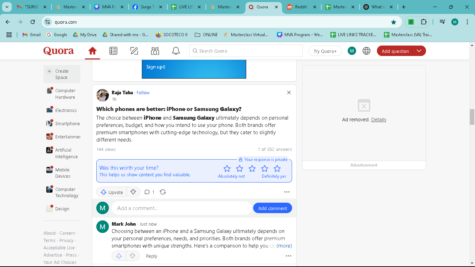475x267 pixels.
Task: Click the Chrome address bar
Action: click(222, 22)
